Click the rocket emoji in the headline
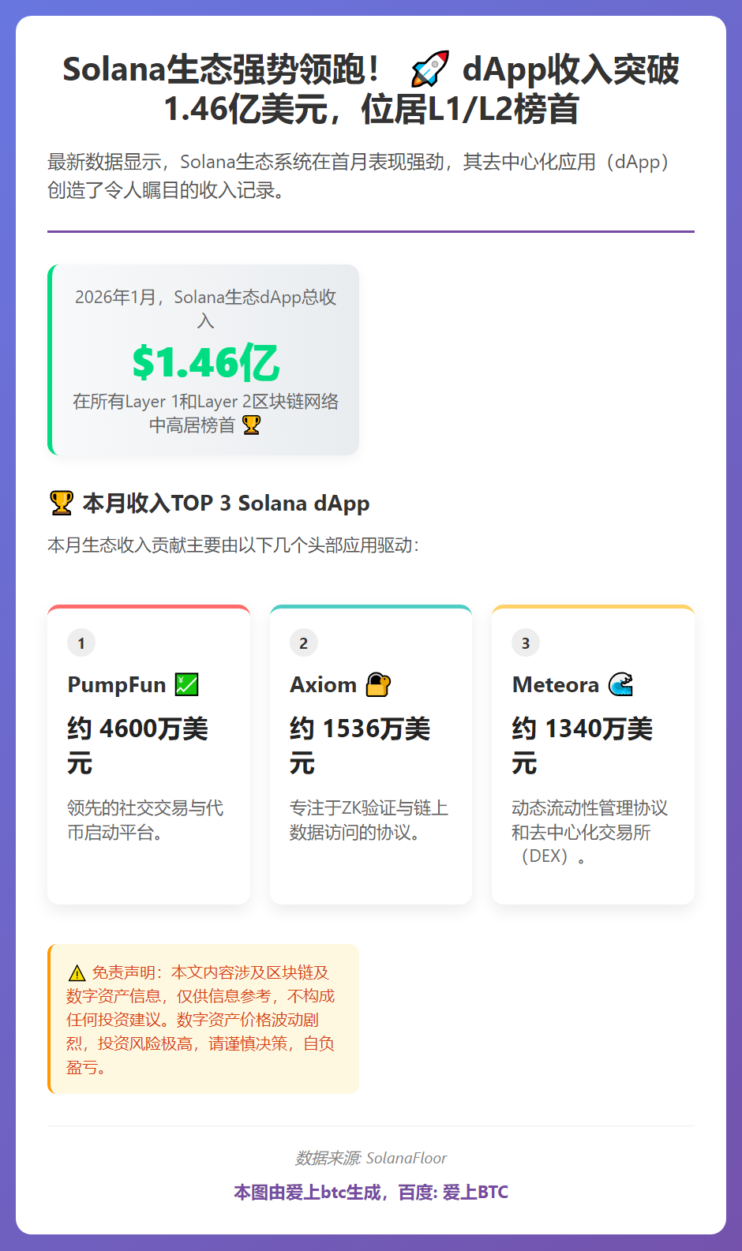This screenshot has width=742, height=1251. click(x=430, y=69)
